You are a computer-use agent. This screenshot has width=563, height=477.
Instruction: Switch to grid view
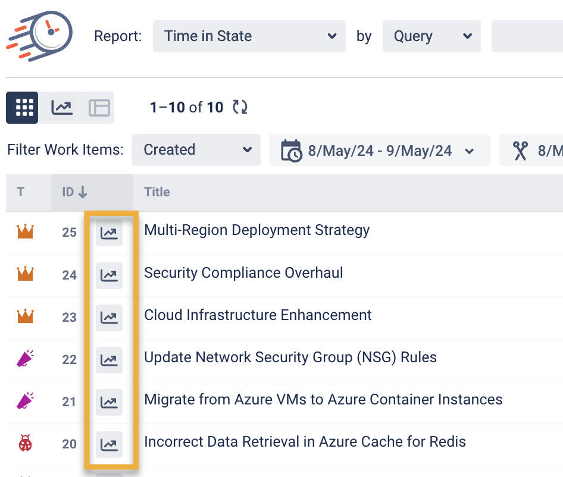pos(23,108)
